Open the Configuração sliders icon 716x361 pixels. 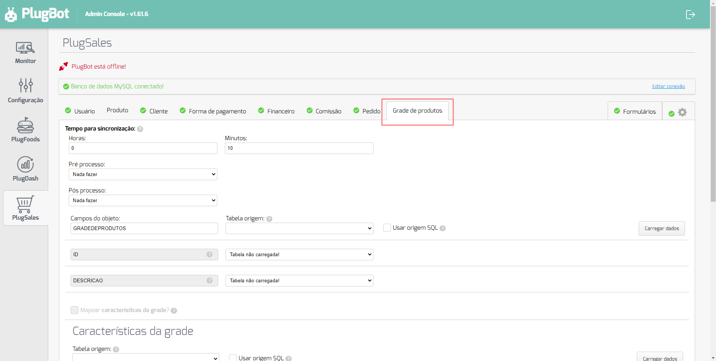tap(25, 85)
